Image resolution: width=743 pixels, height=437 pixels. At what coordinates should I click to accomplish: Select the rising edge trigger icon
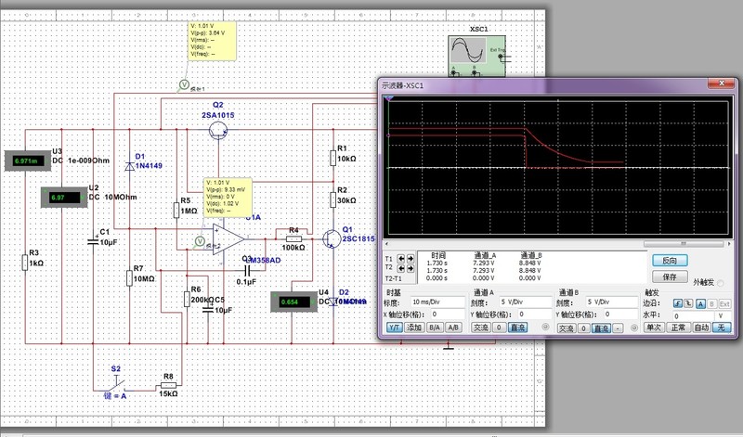(x=677, y=302)
